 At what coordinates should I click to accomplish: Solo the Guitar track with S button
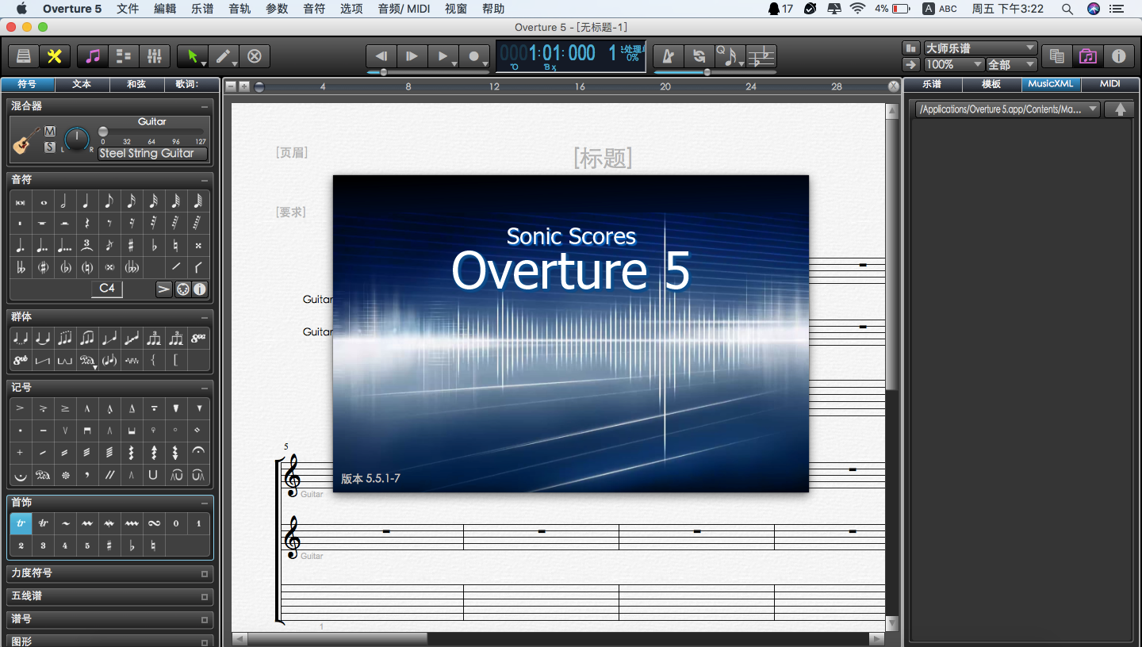point(50,147)
